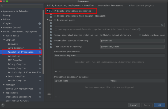The image size is (168, 109).
Task: Click the search magnifier icon in settings
Action: pyautogui.click(x=3, y=6)
